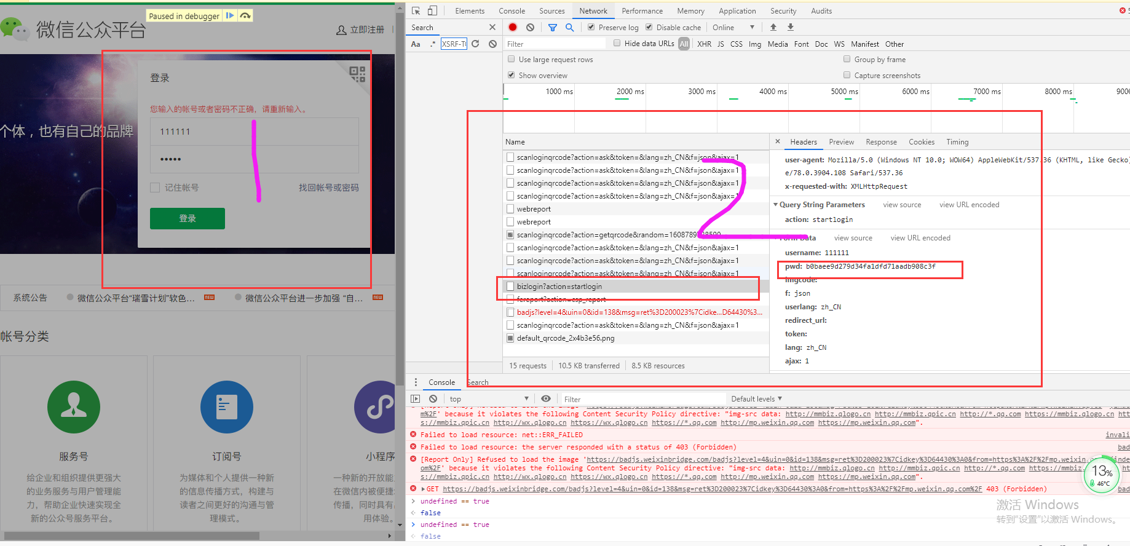Viewport: 1130px width, 546px height.
Task: Open the 微信公众平台"瑞雪计划" announcement link
Action: pos(136,298)
